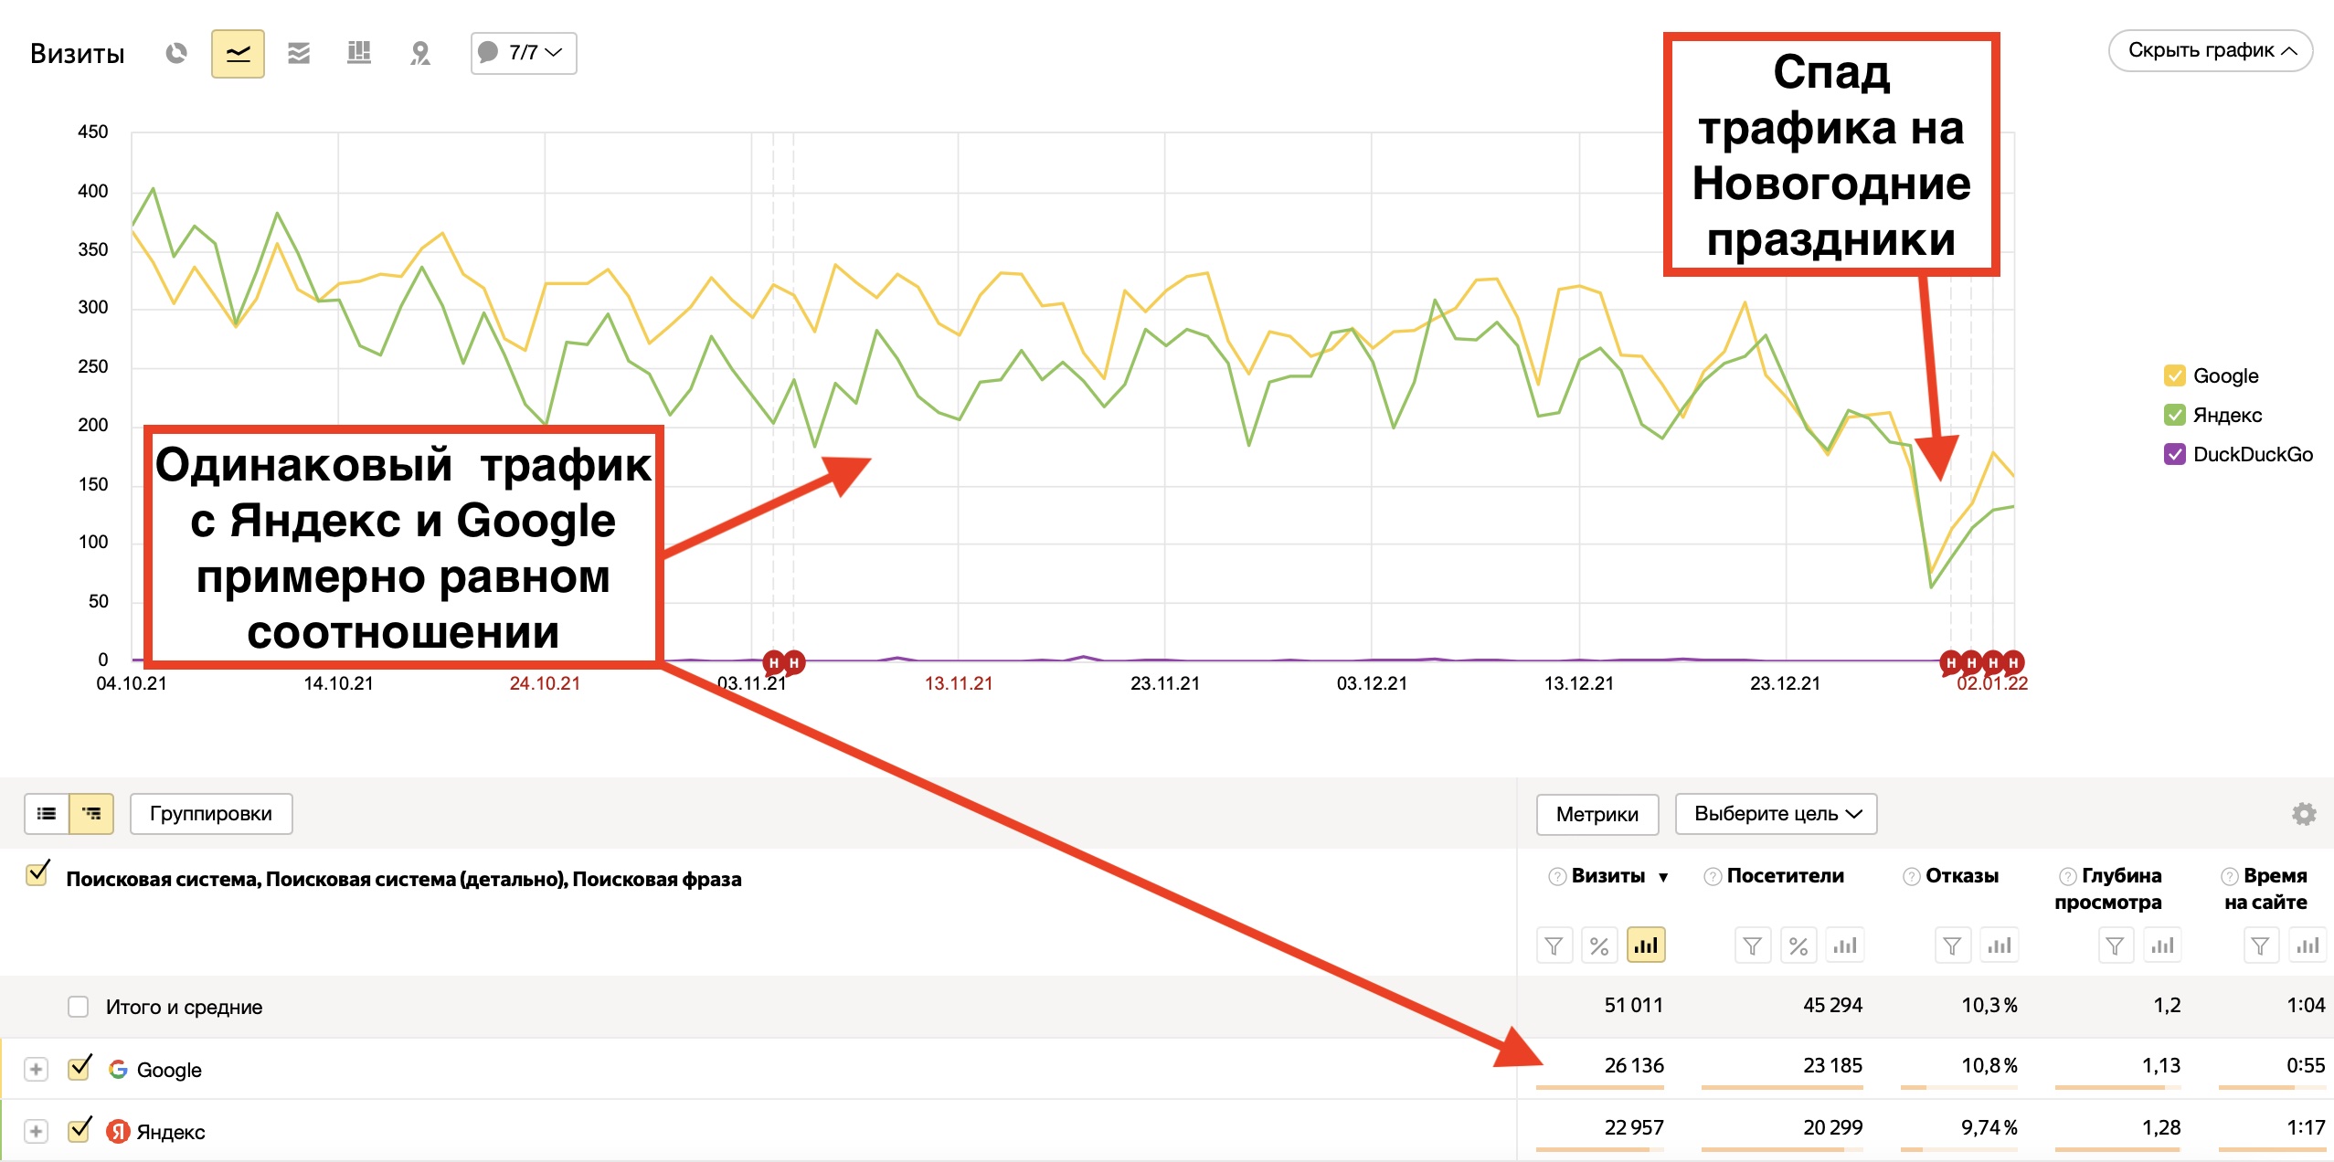Click the 24.10.21 date label
The image size is (2334, 1162).
click(545, 683)
